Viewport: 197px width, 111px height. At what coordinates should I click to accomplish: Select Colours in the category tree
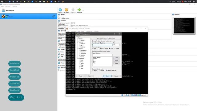coord(82,57)
